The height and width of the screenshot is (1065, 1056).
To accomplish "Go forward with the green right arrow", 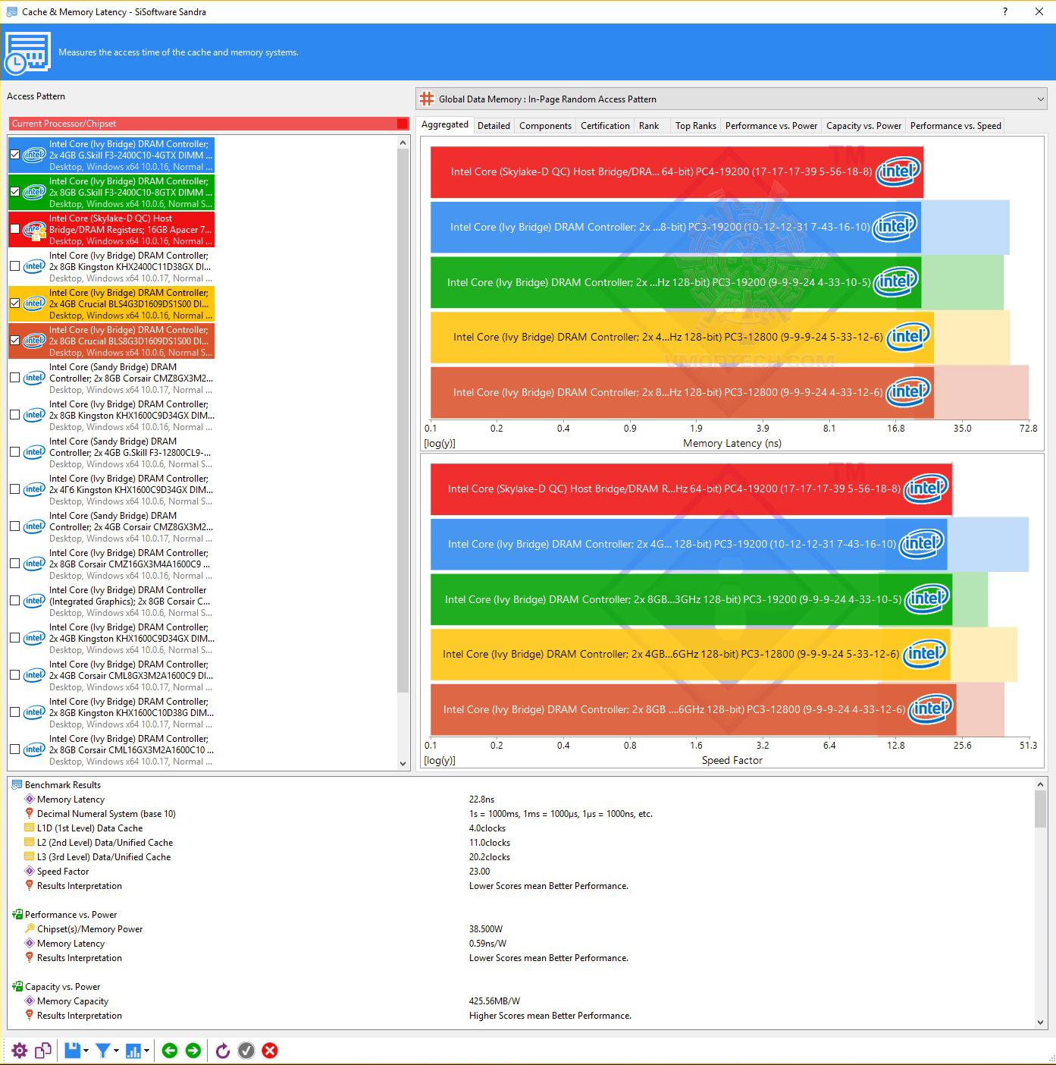I will (x=193, y=1051).
